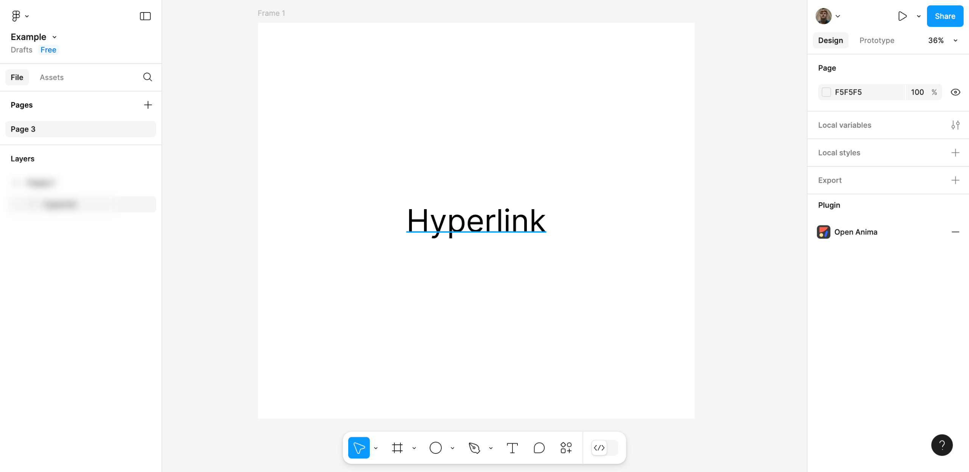Image resolution: width=969 pixels, height=472 pixels.
Task: Select the Text tool in the toolbar
Action: pyautogui.click(x=512, y=448)
